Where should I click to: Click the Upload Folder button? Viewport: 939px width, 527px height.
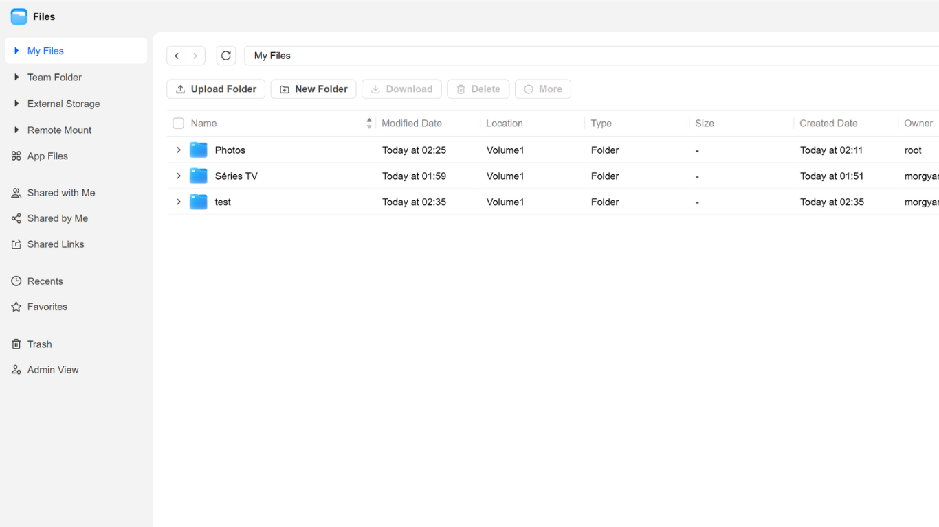point(216,89)
